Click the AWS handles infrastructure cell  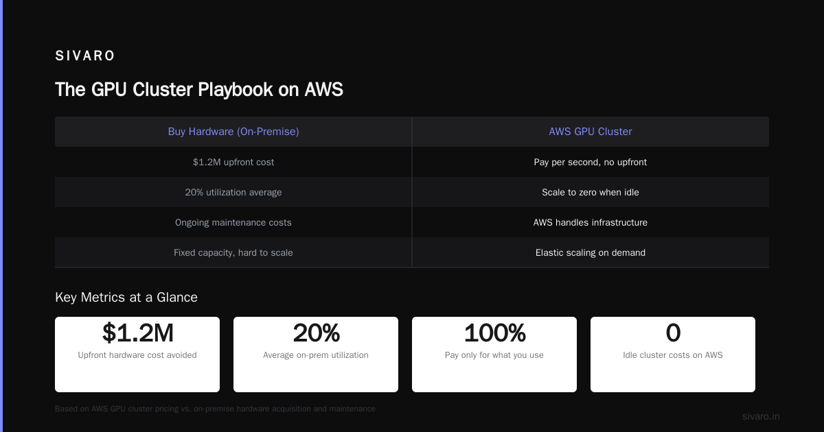point(591,223)
